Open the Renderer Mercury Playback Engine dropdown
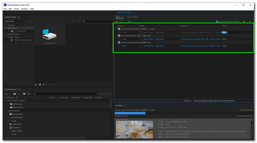257x143 pixels. tap(222, 100)
